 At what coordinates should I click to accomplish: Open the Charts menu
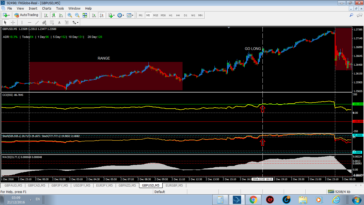tap(47, 8)
